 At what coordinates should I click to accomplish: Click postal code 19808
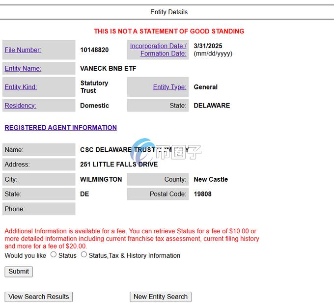(x=202, y=194)
